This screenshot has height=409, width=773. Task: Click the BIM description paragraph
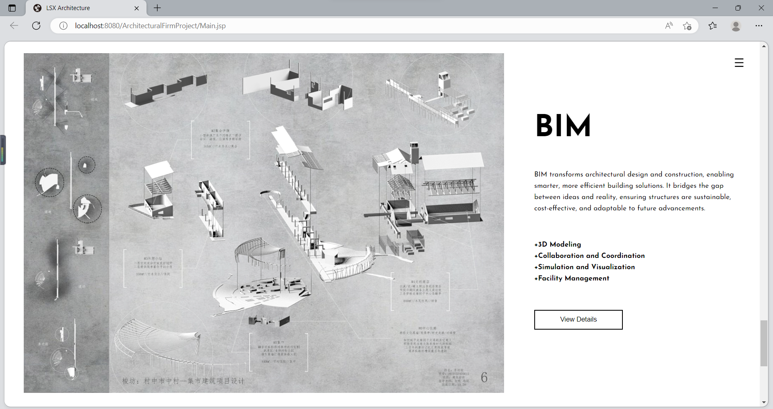634,191
